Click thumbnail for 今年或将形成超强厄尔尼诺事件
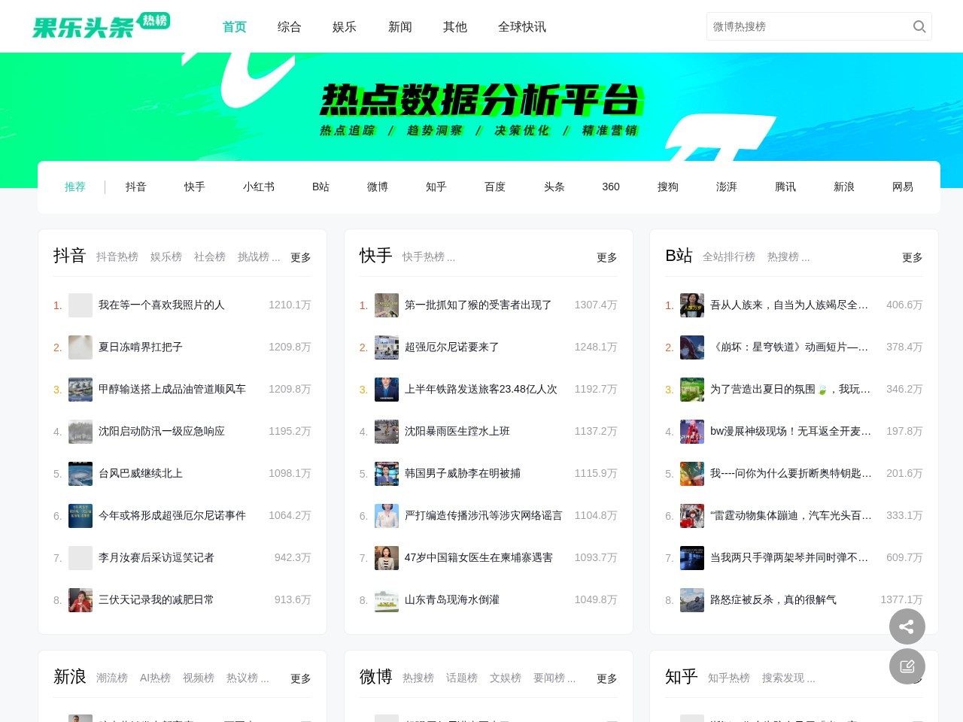 coord(81,516)
